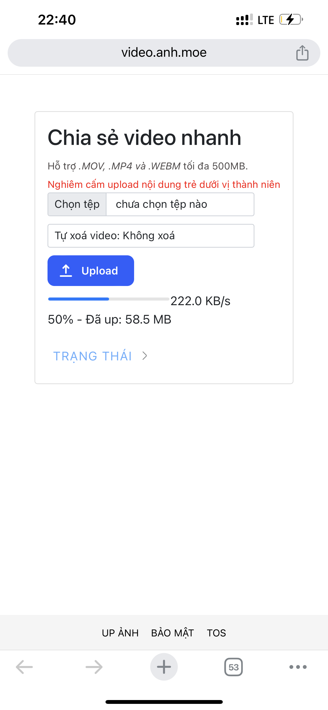This screenshot has height=710, width=328.
Task: Open the three-dot browser menu
Action: pyautogui.click(x=298, y=667)
